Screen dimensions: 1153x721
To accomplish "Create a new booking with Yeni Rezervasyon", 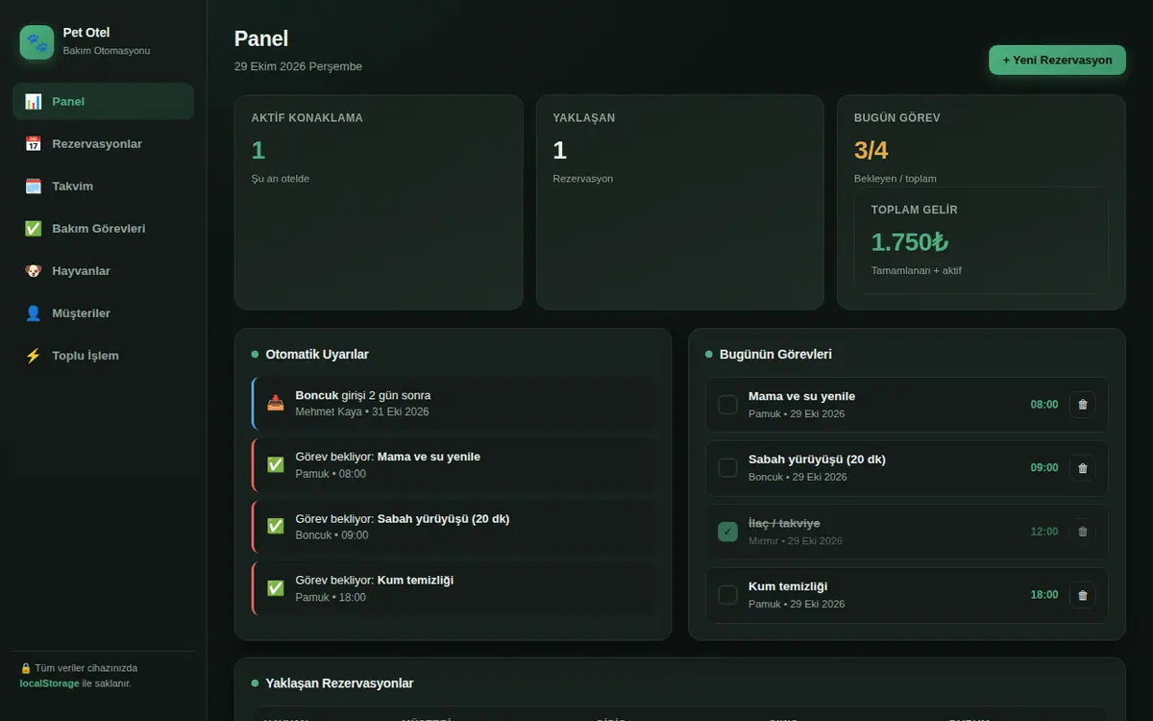I will (x=1057, y=60).
